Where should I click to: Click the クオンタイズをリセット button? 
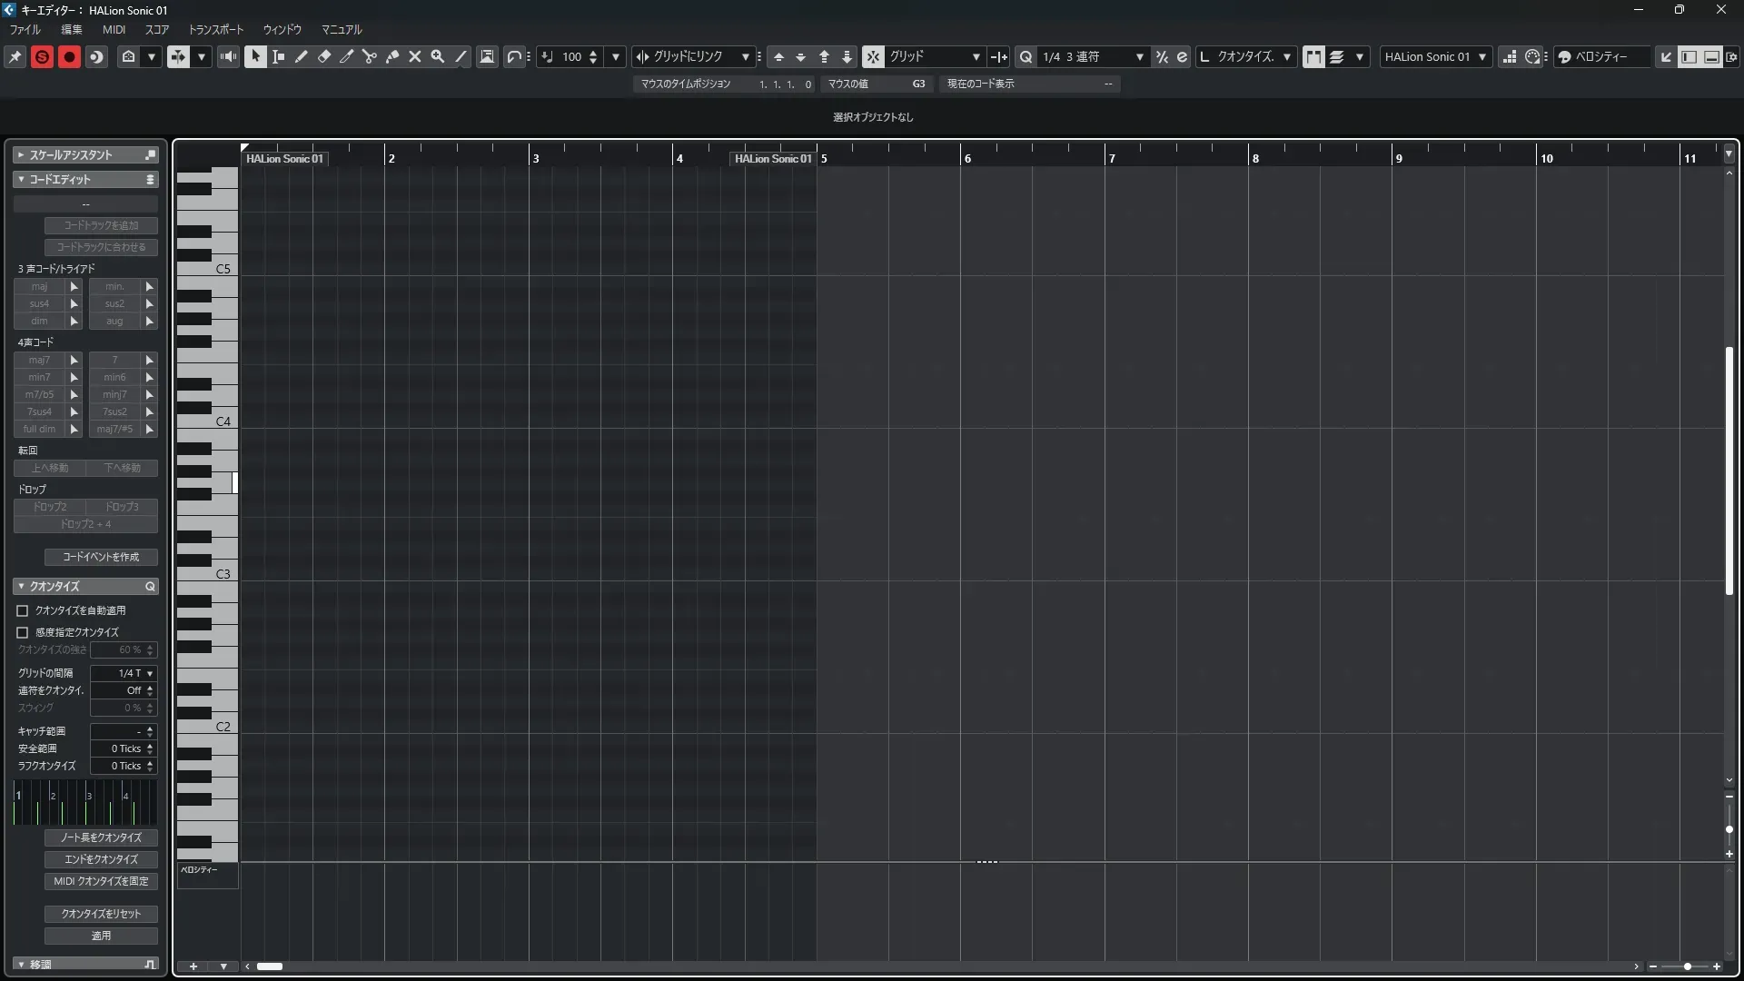101,914
